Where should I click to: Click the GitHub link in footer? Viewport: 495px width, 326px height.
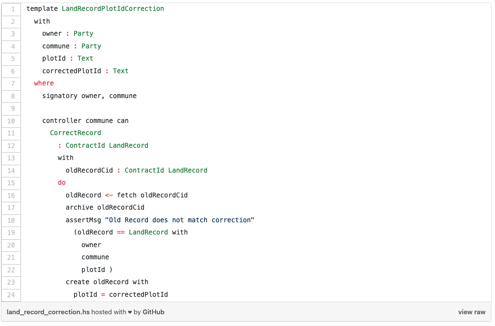154,312
